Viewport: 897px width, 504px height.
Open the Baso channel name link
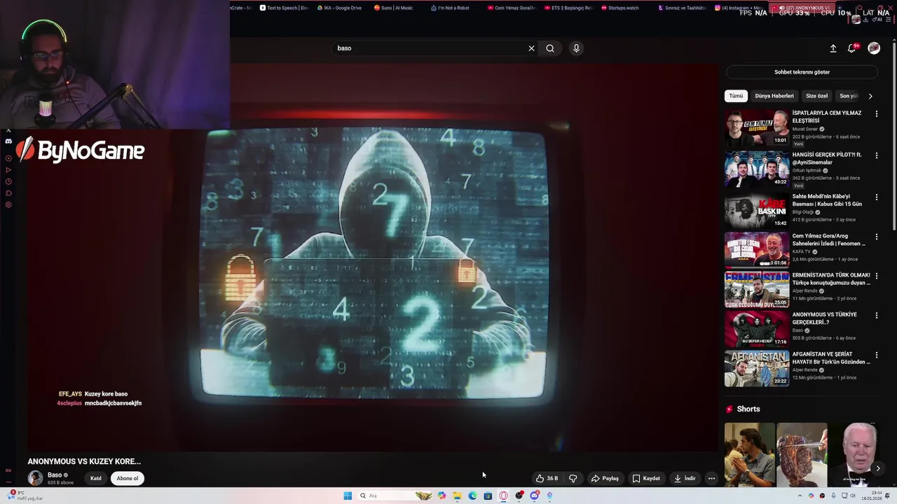(55, 475)
